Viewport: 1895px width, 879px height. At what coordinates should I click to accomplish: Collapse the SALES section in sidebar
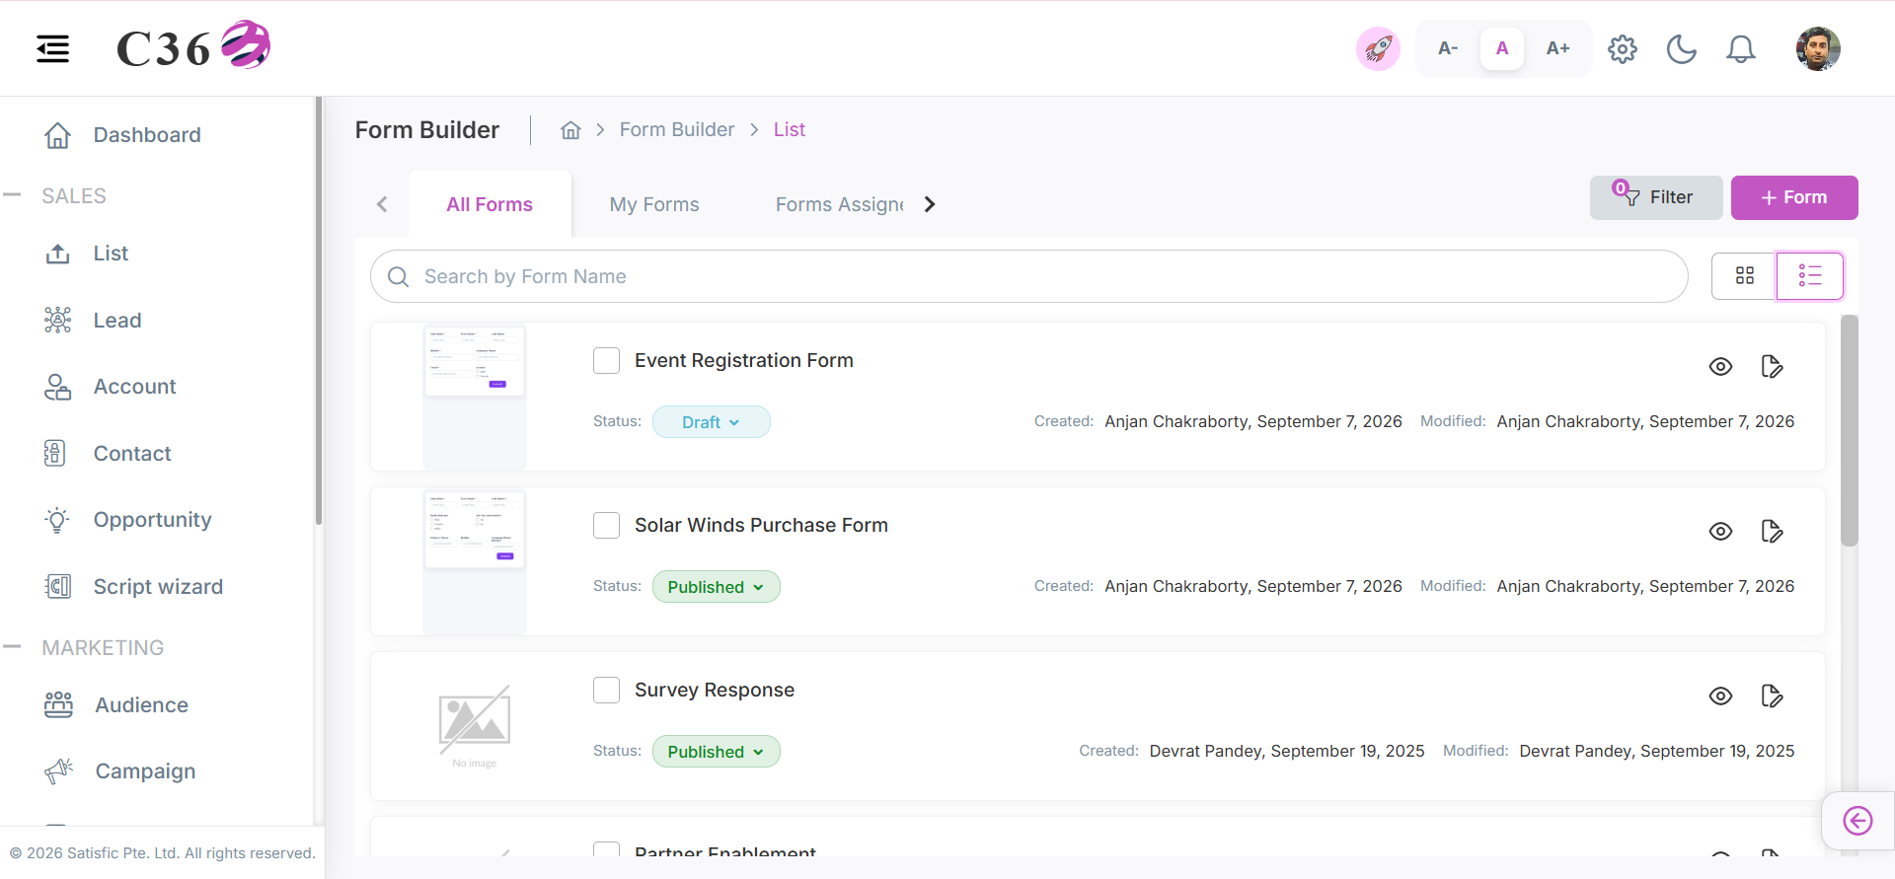(x=12, y=195)
